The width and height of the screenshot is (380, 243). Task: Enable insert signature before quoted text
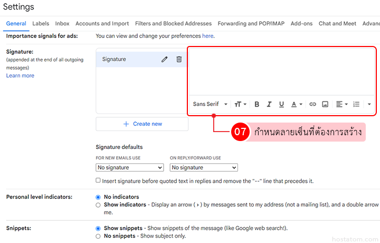[98, 181]
